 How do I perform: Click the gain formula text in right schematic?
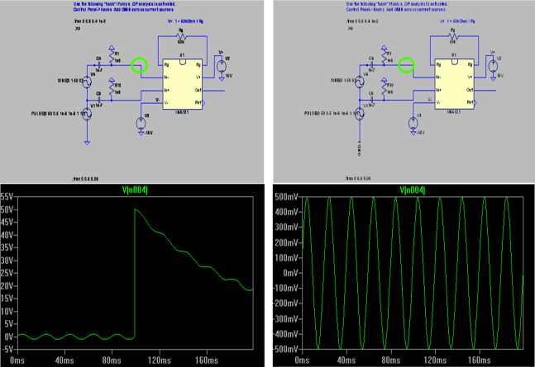tap(457, 21)
